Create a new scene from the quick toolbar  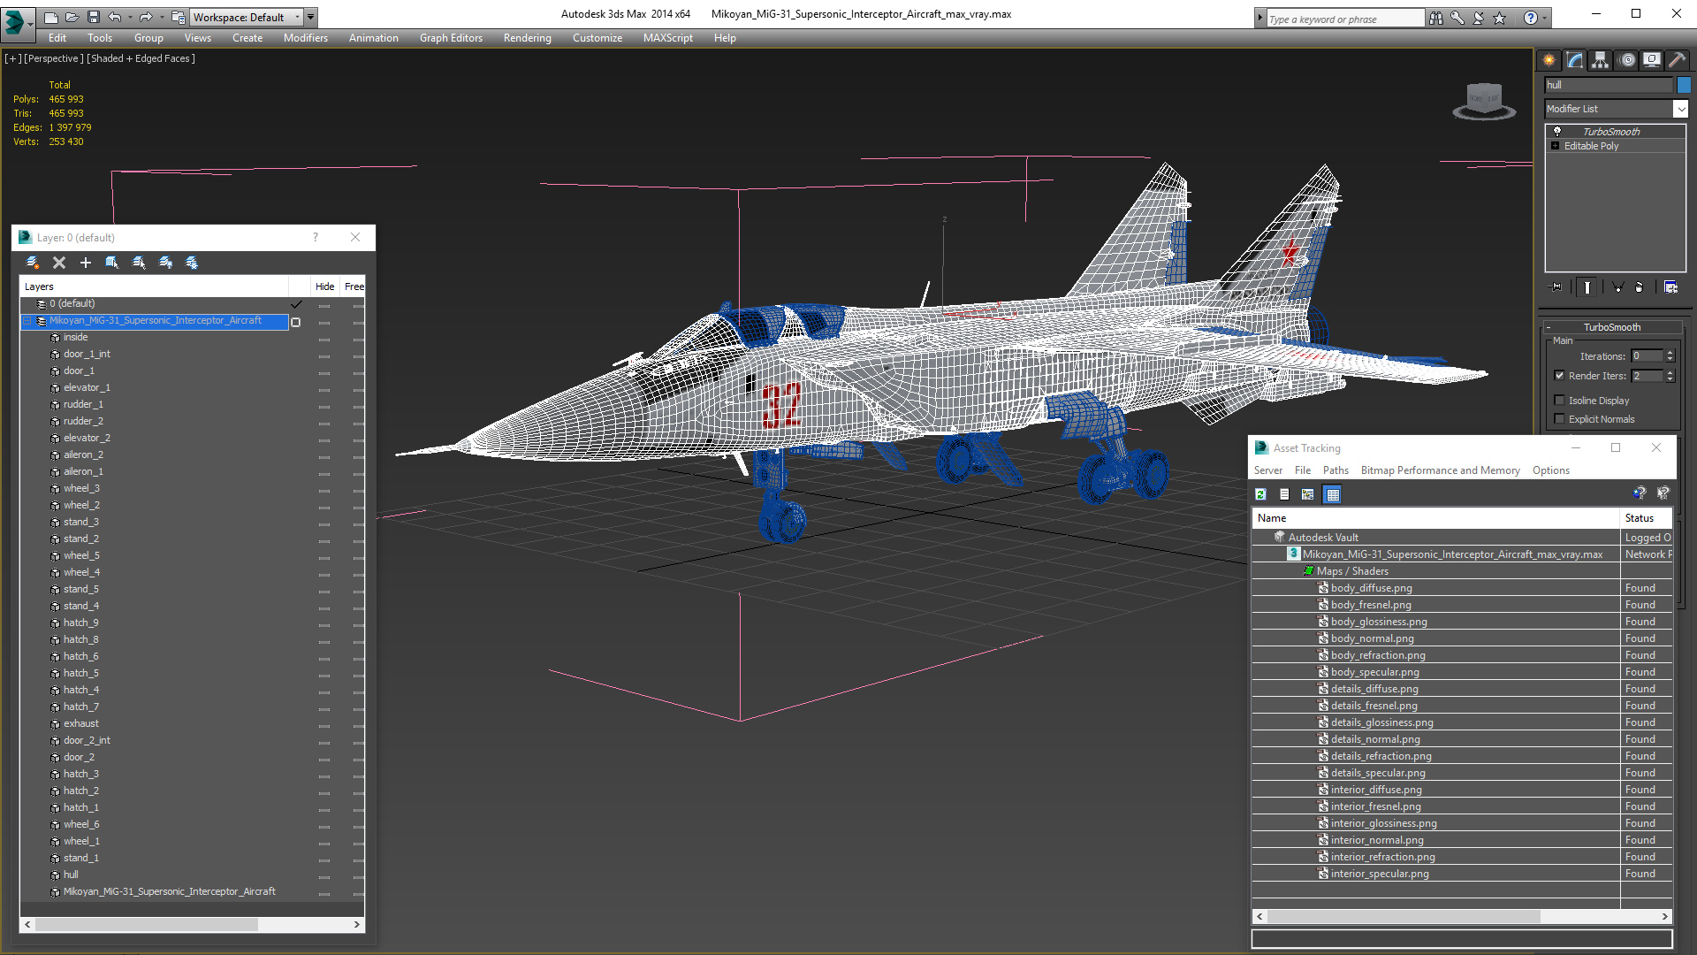pyautogui.click(x=50, y=17)
